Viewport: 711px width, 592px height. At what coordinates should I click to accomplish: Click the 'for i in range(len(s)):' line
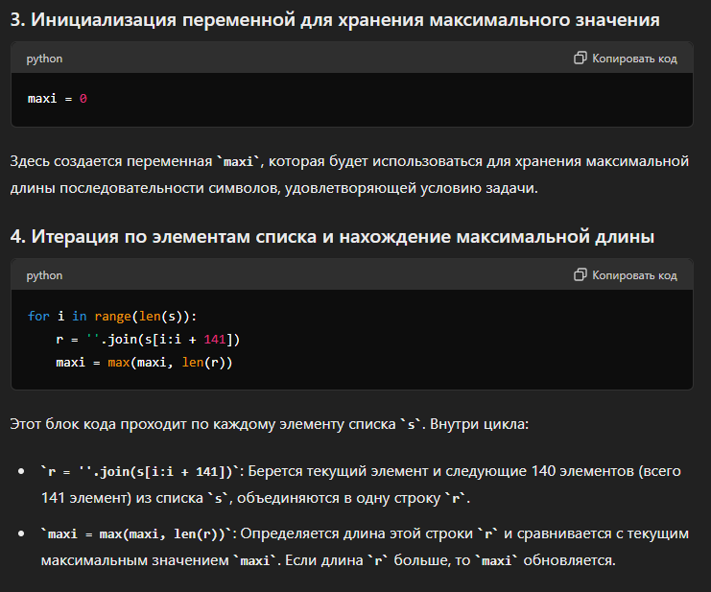tap(112, 316)
